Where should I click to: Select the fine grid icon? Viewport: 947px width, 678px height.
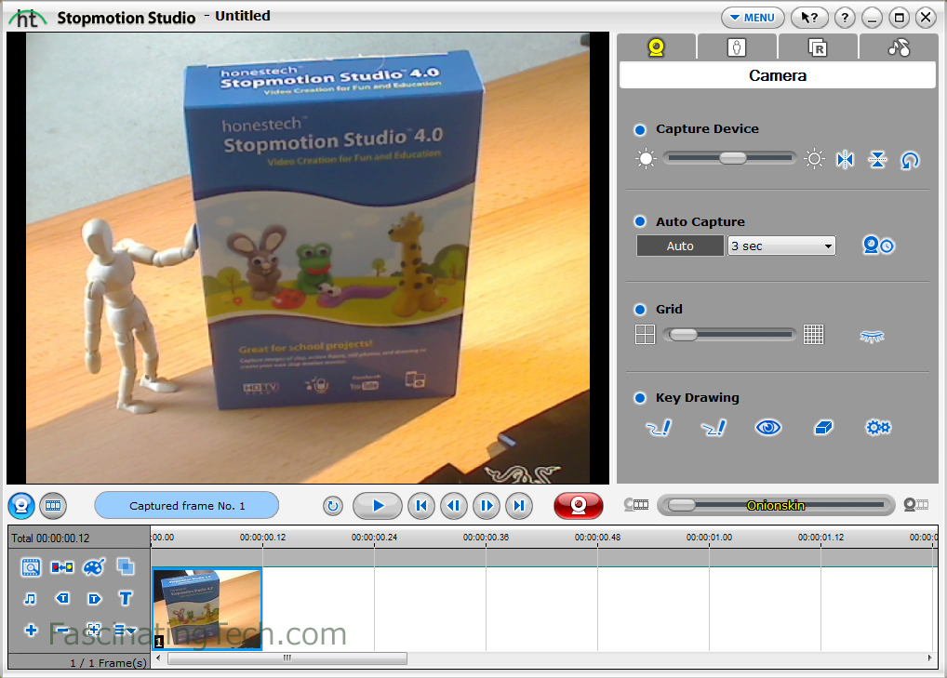tap(814, 334)
